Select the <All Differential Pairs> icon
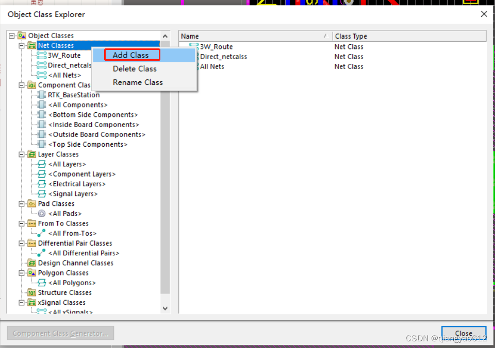Image resolution: width=495 pixels, height=348 pixels. [40, 253]
